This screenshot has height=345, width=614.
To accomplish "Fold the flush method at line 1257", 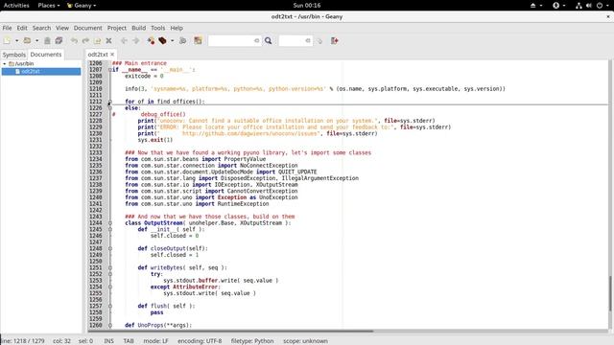I will 110,306.
